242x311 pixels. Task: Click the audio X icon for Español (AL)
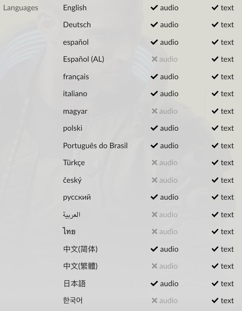pyautogui.click(x=154, y=59)
